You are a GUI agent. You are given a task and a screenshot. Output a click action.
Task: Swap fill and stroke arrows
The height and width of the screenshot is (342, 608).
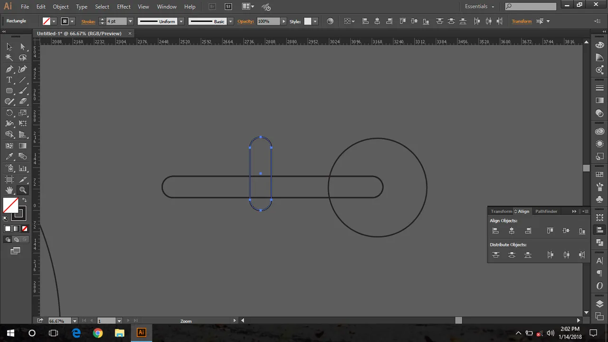coord(24,200)
